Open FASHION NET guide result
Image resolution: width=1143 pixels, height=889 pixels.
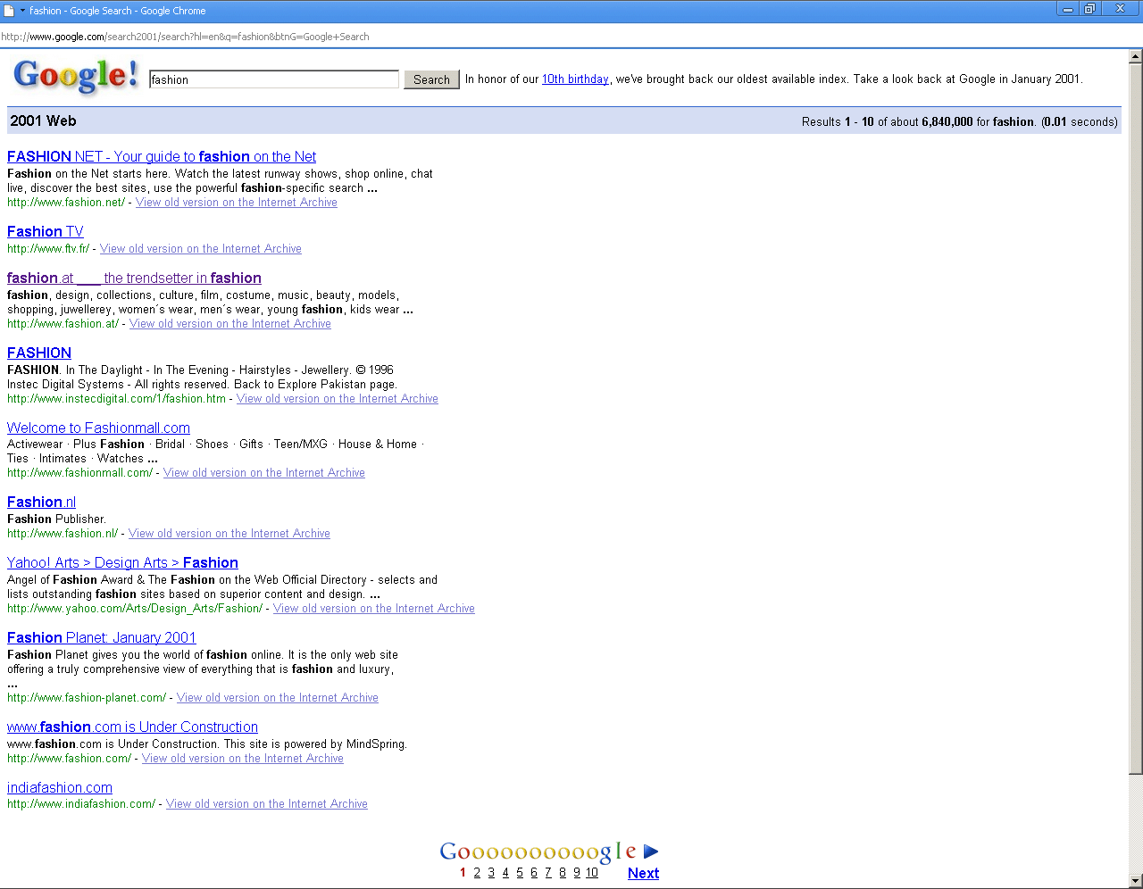[x=162, y=156]
